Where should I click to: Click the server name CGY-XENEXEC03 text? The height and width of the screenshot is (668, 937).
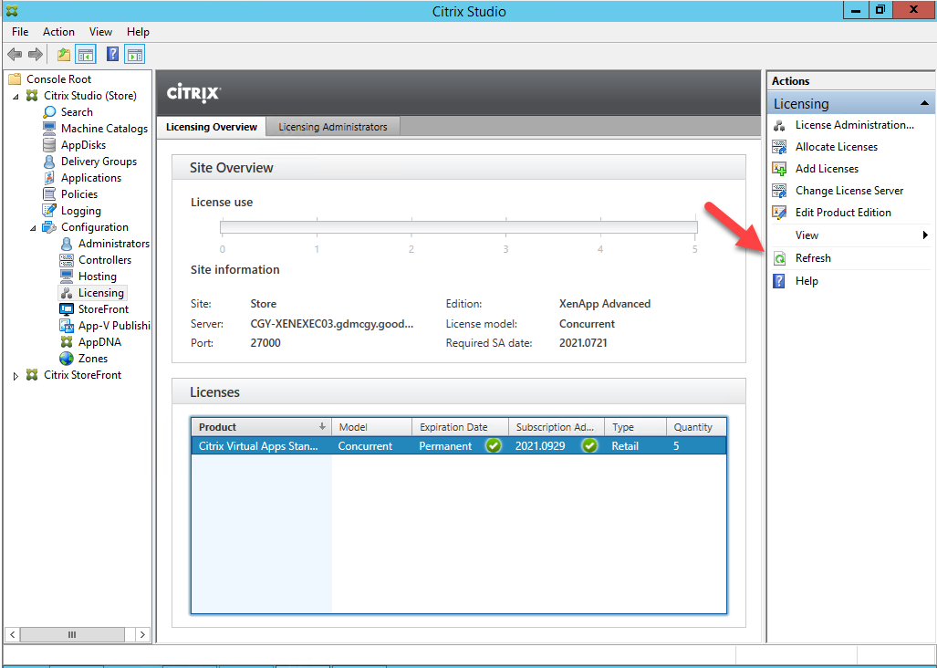click(332, 324)
